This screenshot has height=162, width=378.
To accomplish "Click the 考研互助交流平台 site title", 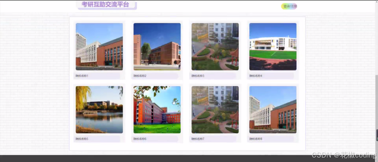I will click(105, 4).
